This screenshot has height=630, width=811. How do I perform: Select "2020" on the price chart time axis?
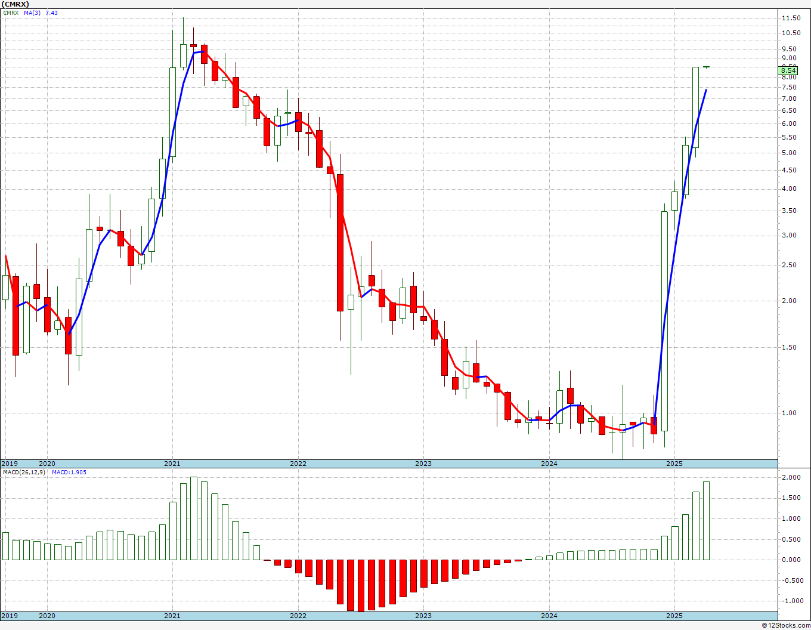[47, 464]
